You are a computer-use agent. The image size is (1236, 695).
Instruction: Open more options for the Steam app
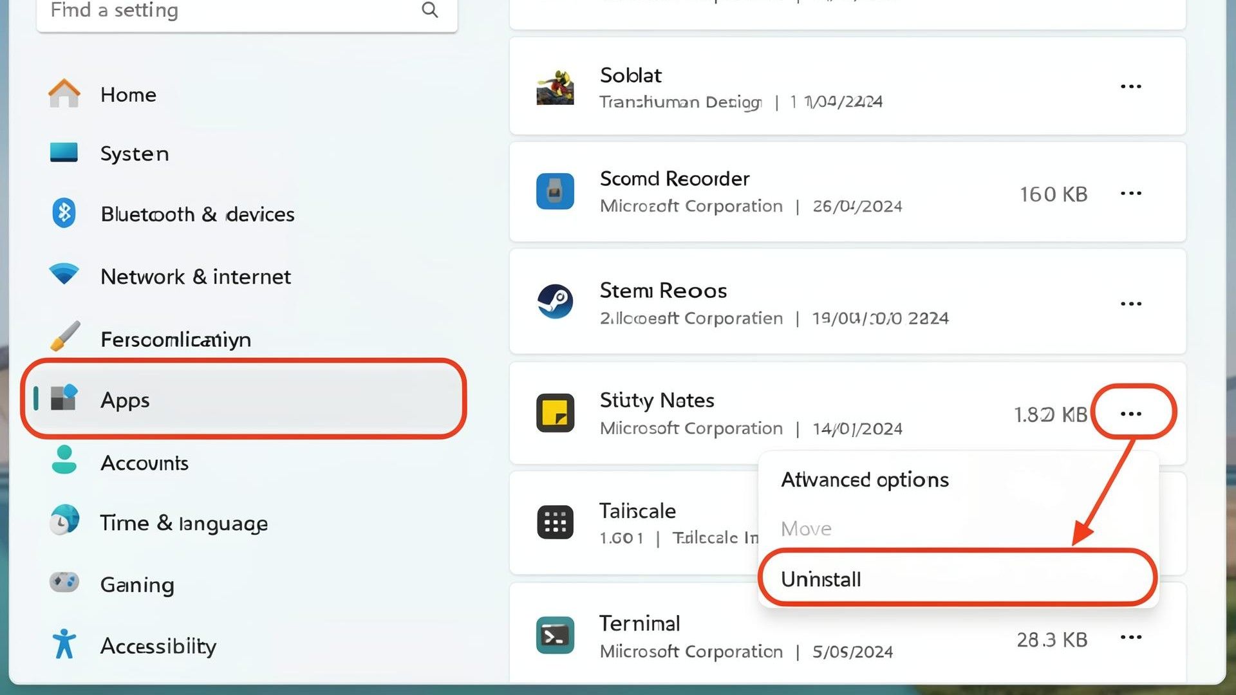point(1130,303)
